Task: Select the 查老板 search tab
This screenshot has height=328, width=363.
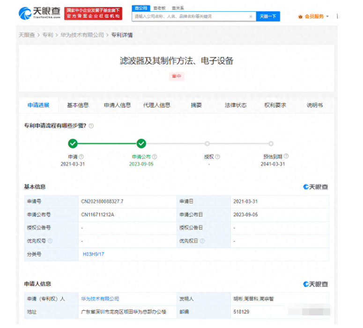Action: tap(159, 8)
